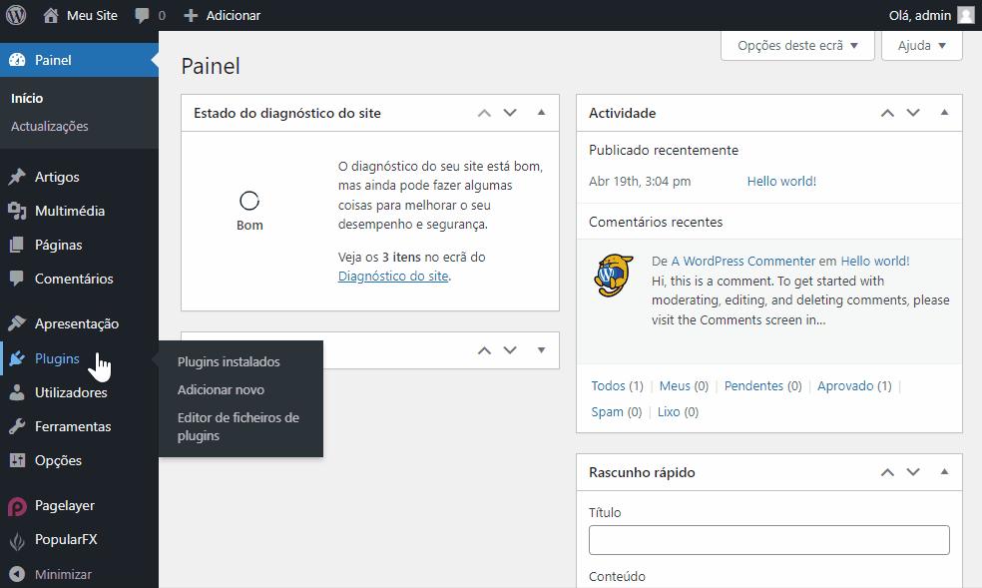Click the Ferramentas wrench icon
982x588 pixels.
pos(17,426)
